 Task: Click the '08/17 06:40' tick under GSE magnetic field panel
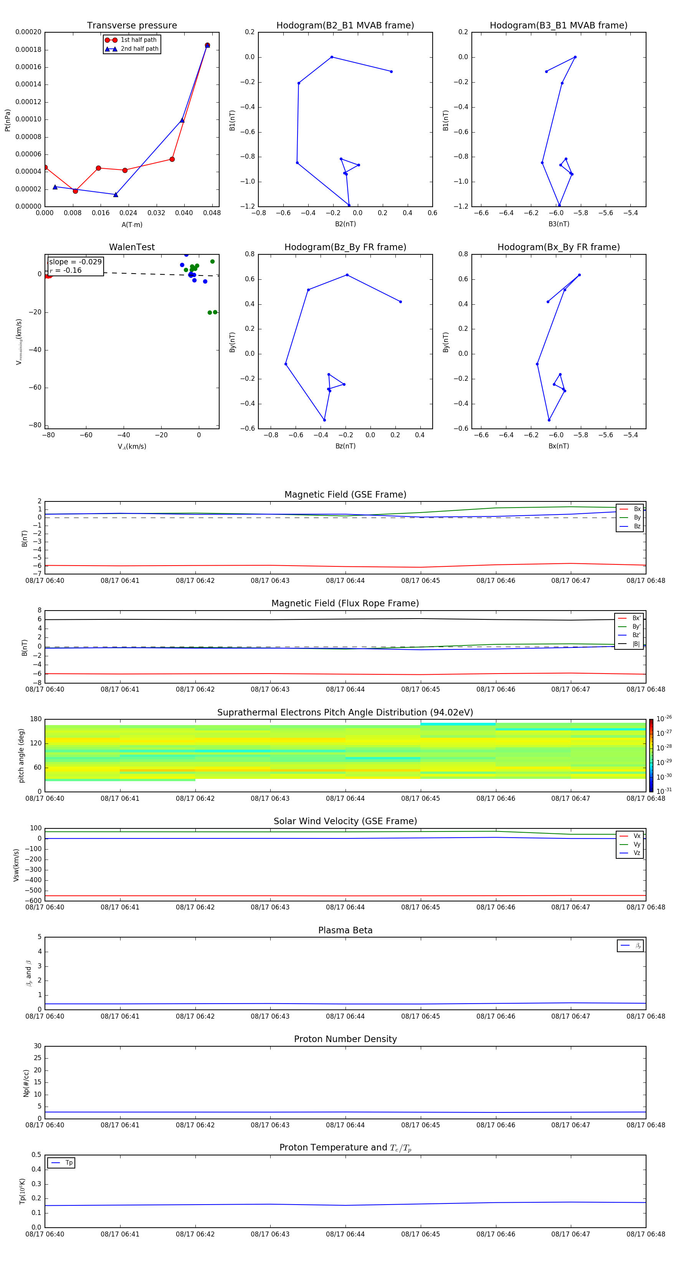(45, 581)
